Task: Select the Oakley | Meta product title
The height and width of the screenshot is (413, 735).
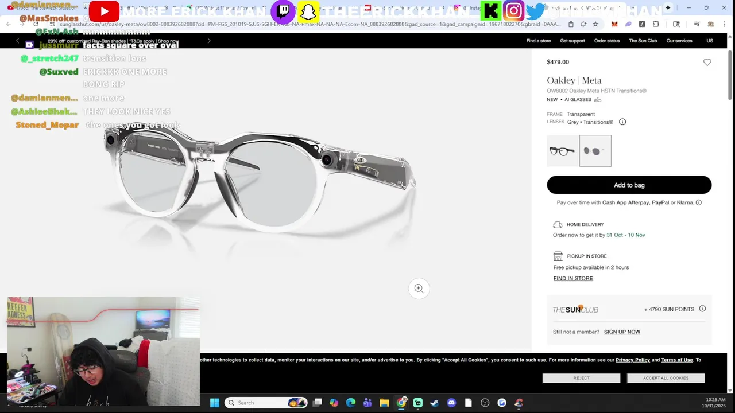Action: [574, 80]
